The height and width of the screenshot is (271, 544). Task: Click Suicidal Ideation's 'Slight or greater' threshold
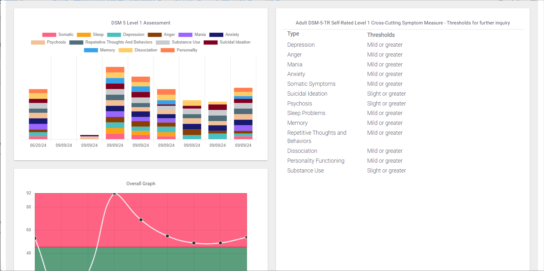tap(386, 94)
